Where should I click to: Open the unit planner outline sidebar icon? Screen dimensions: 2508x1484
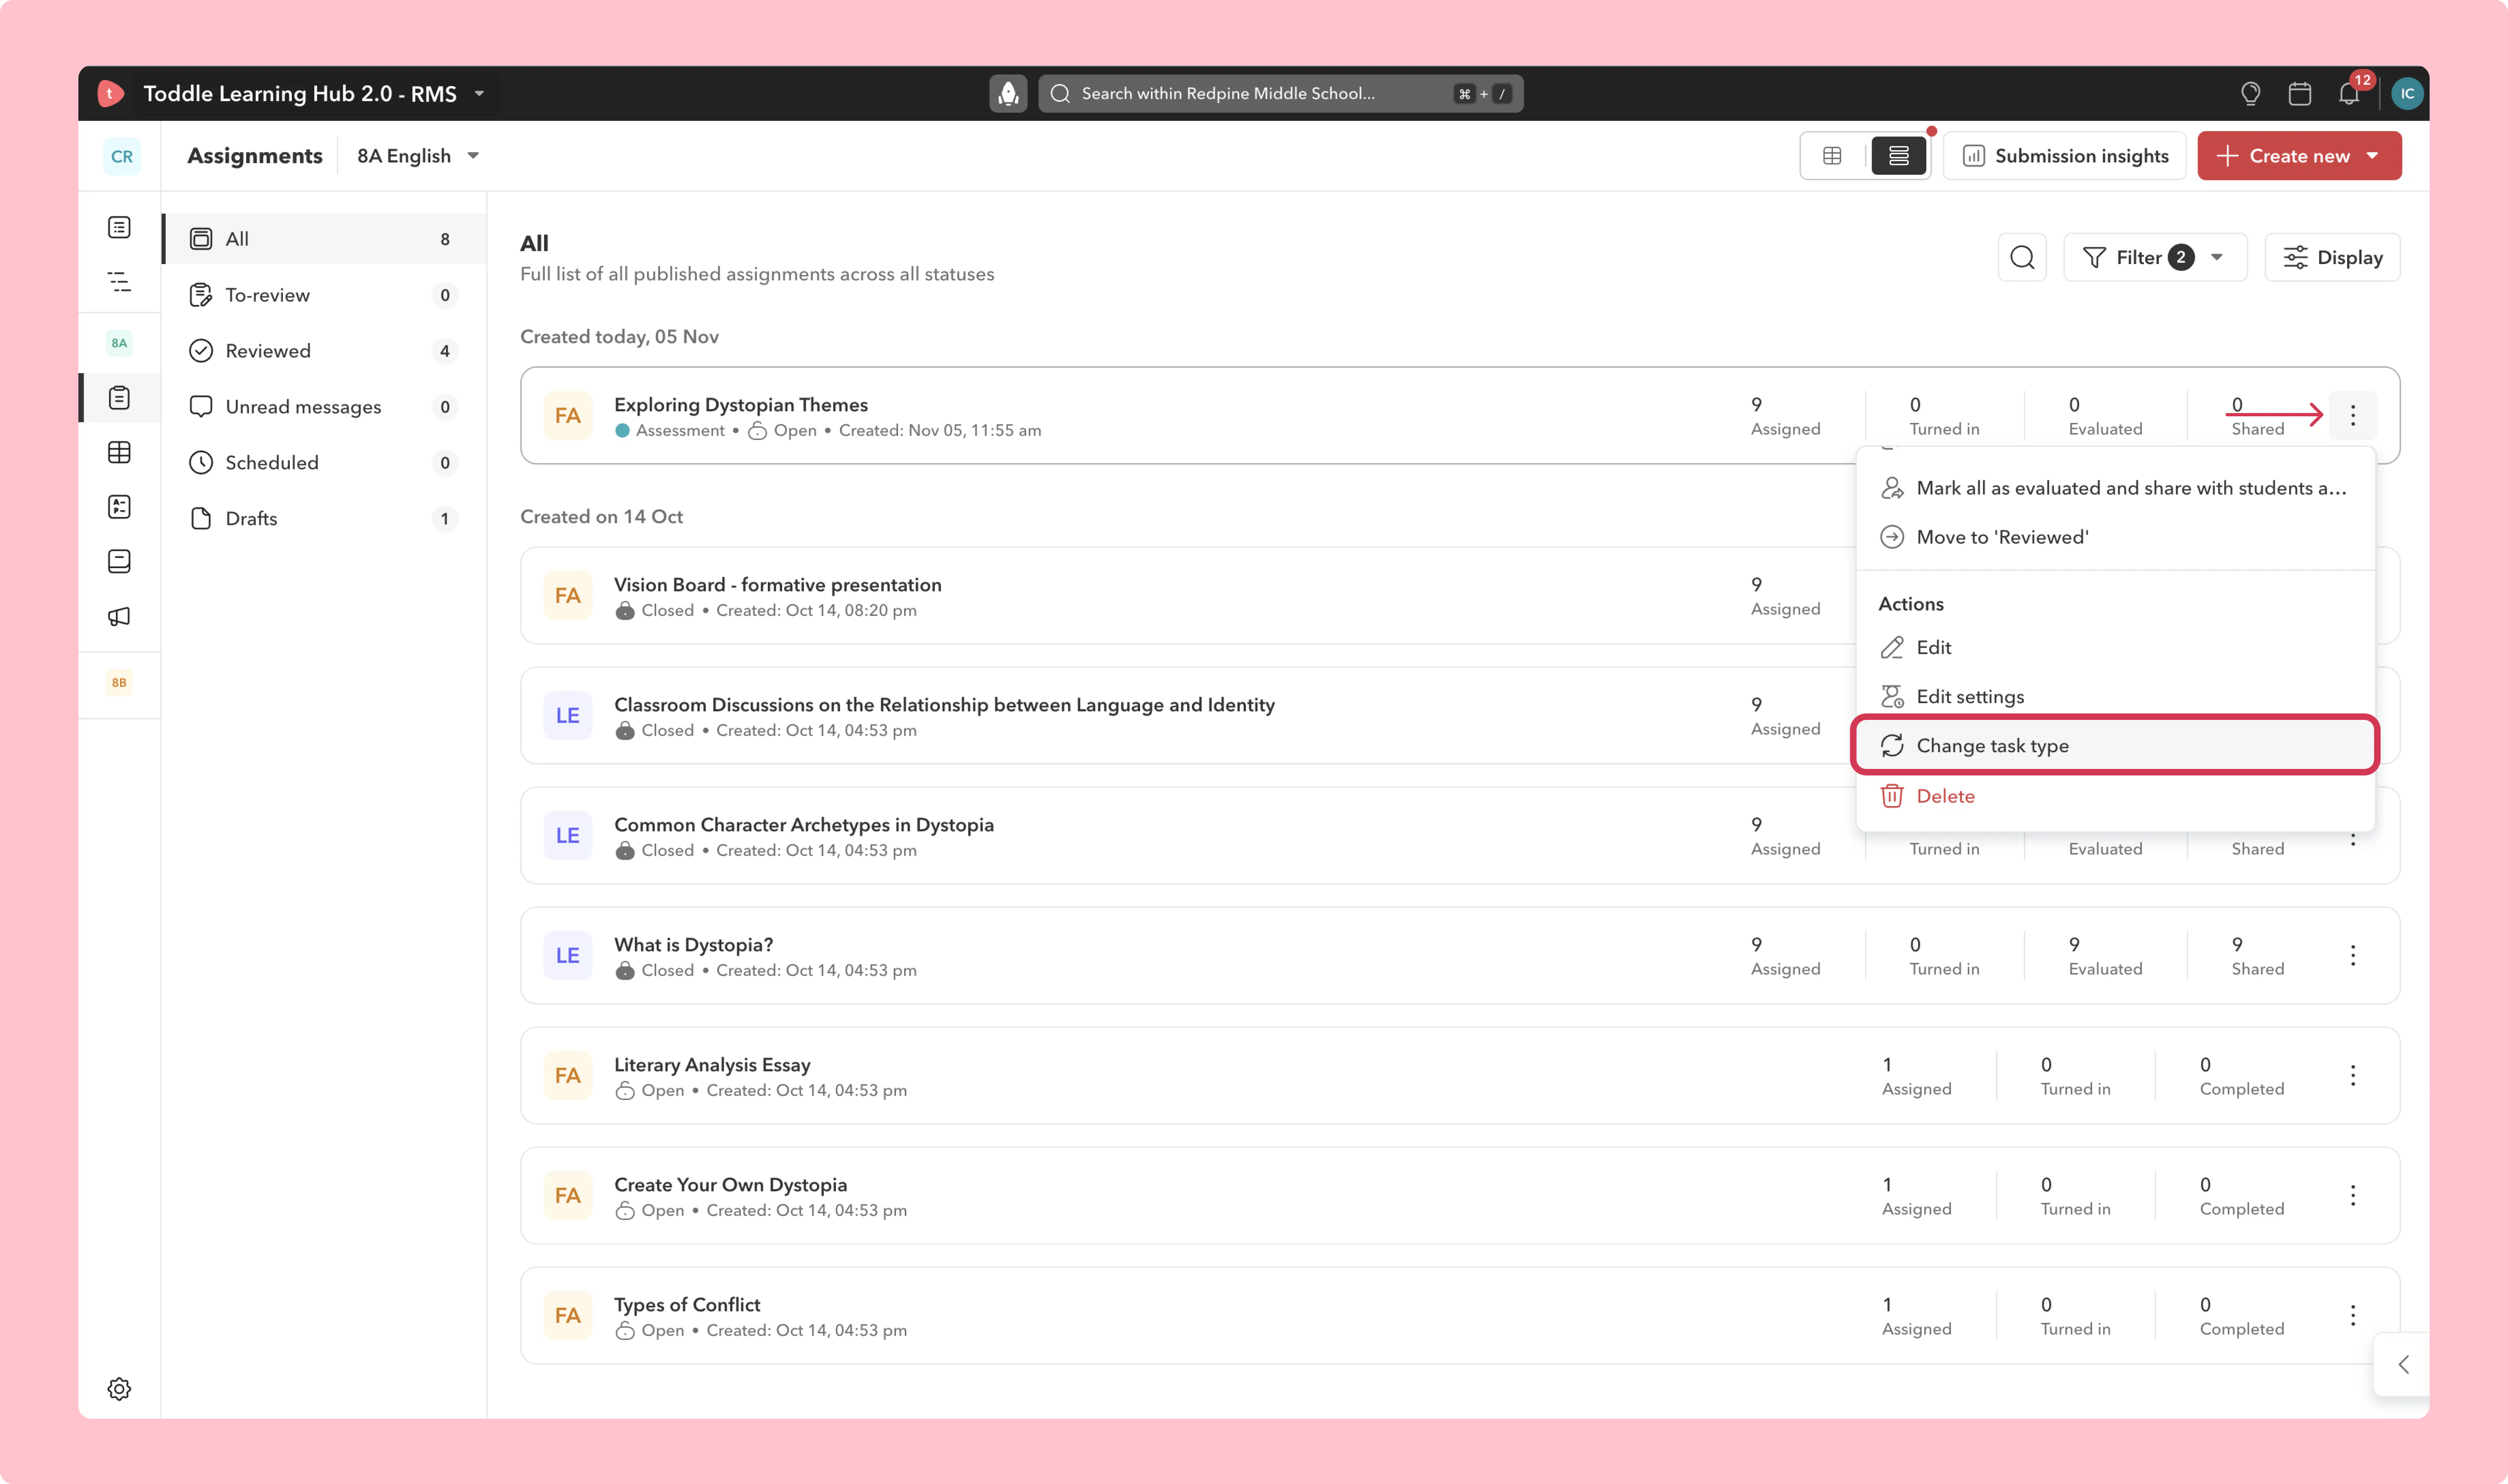click(119, 282)
